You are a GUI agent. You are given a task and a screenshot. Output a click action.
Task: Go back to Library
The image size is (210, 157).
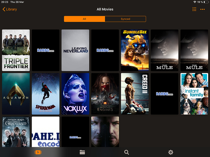coord(10,9)
